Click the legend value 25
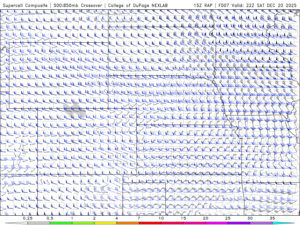 point(228,218)
